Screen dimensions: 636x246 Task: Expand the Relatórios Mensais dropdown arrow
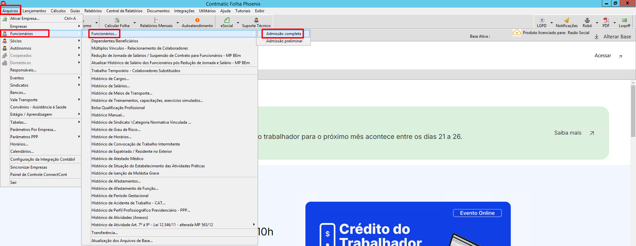point(178,23)
